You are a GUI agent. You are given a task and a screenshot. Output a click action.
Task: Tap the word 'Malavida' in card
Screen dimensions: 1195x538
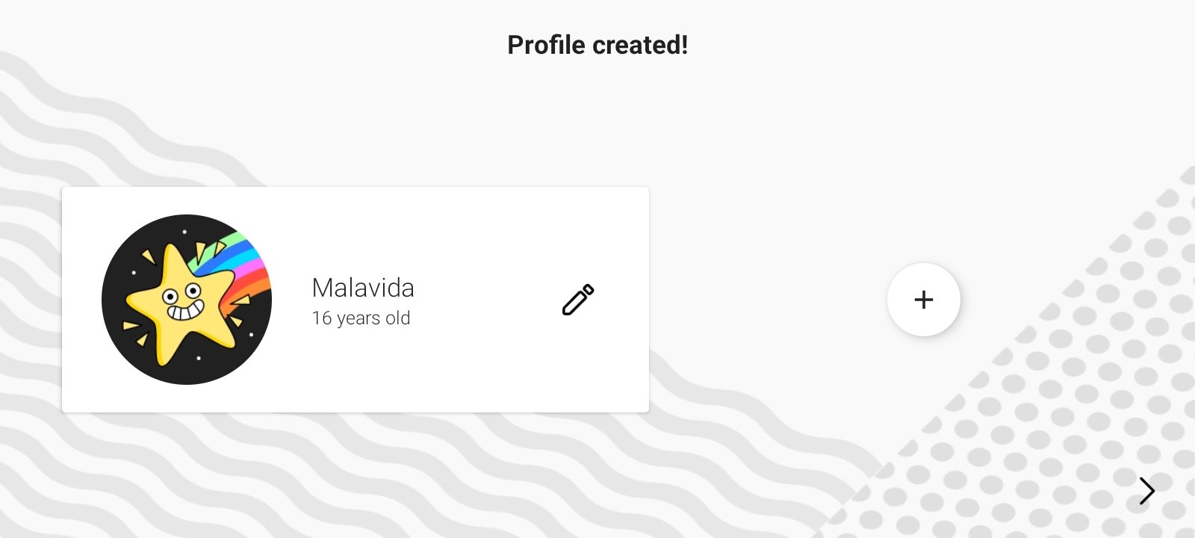(x=363, y=288)
